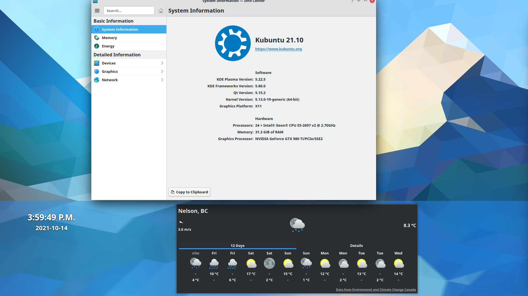Click the Kubuntu logo
The height and width of the screenshot is (296, 528).
click(x=233, y=43)
